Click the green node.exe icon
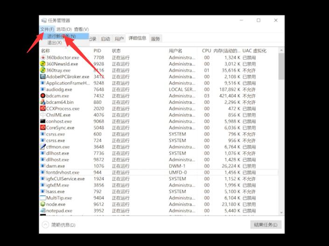 (x=43, y=204)
